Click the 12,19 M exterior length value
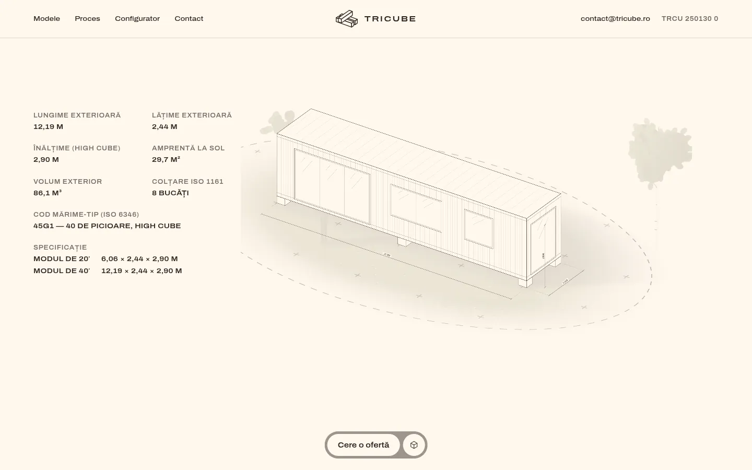The height and width of the screenshot is (470, 752). point(48,127)
